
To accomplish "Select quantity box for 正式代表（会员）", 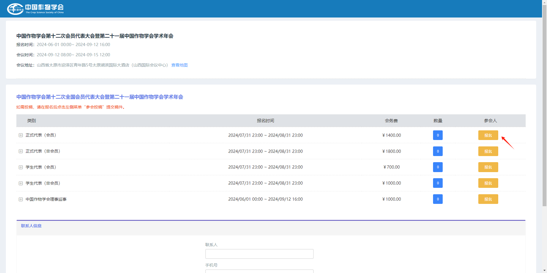I will 438,135.
